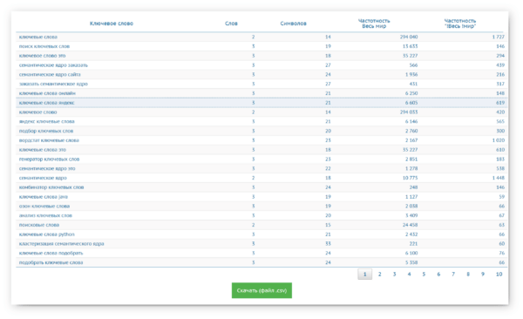Click the frequency value 2 038
This screenshot has height=319, width=523.
click(411, 207)
